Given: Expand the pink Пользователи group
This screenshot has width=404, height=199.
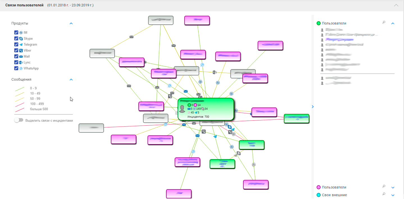Looking at the screenshot, I should [x=393, y=187].
